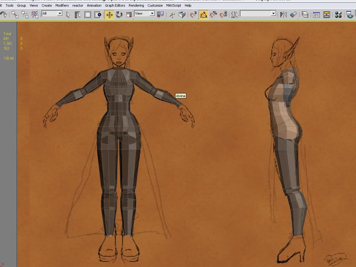Activate the Select and Rotate tool

pyautogui.click(x=119, y=14)
